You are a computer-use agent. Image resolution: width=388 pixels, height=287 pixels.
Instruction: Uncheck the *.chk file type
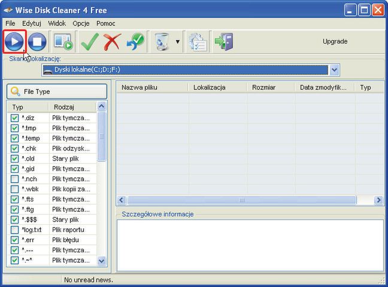[14, 148]
